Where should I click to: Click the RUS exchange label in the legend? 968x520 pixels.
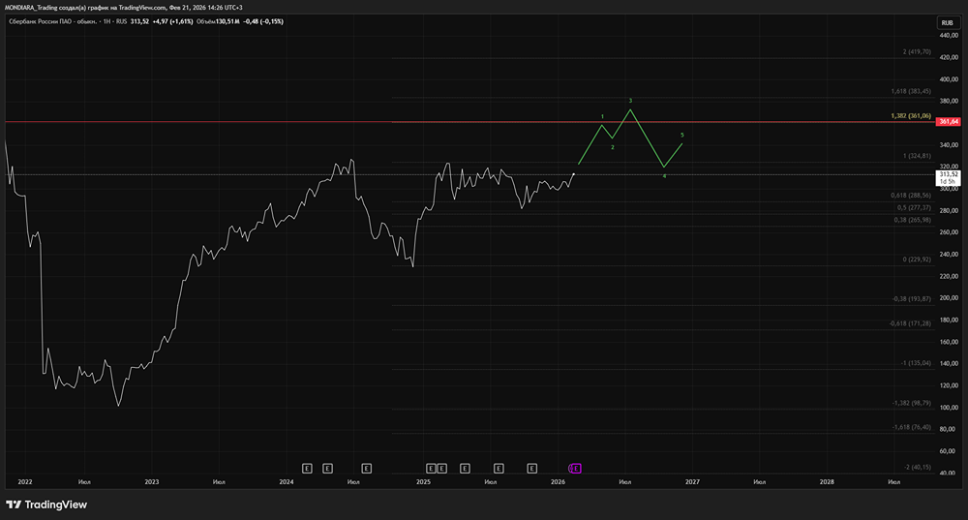[122, 21]
